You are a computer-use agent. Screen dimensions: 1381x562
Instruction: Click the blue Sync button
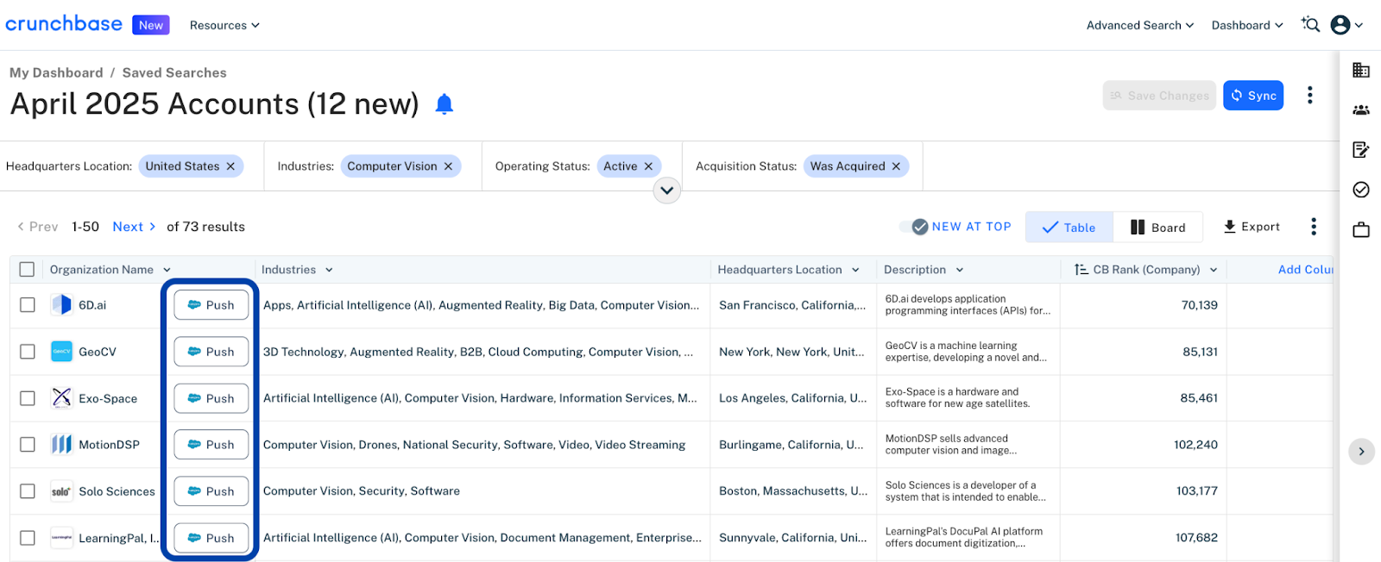click(x=1252, y=96)
